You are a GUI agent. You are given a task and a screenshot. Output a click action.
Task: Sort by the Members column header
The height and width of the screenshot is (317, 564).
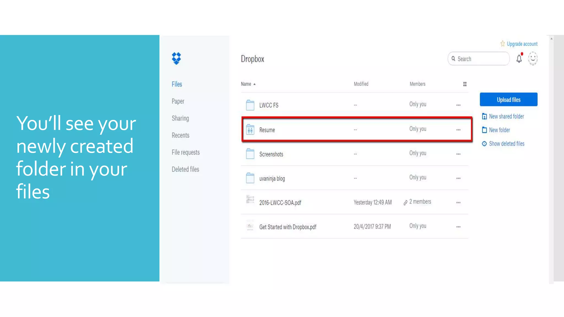[417, 84]
